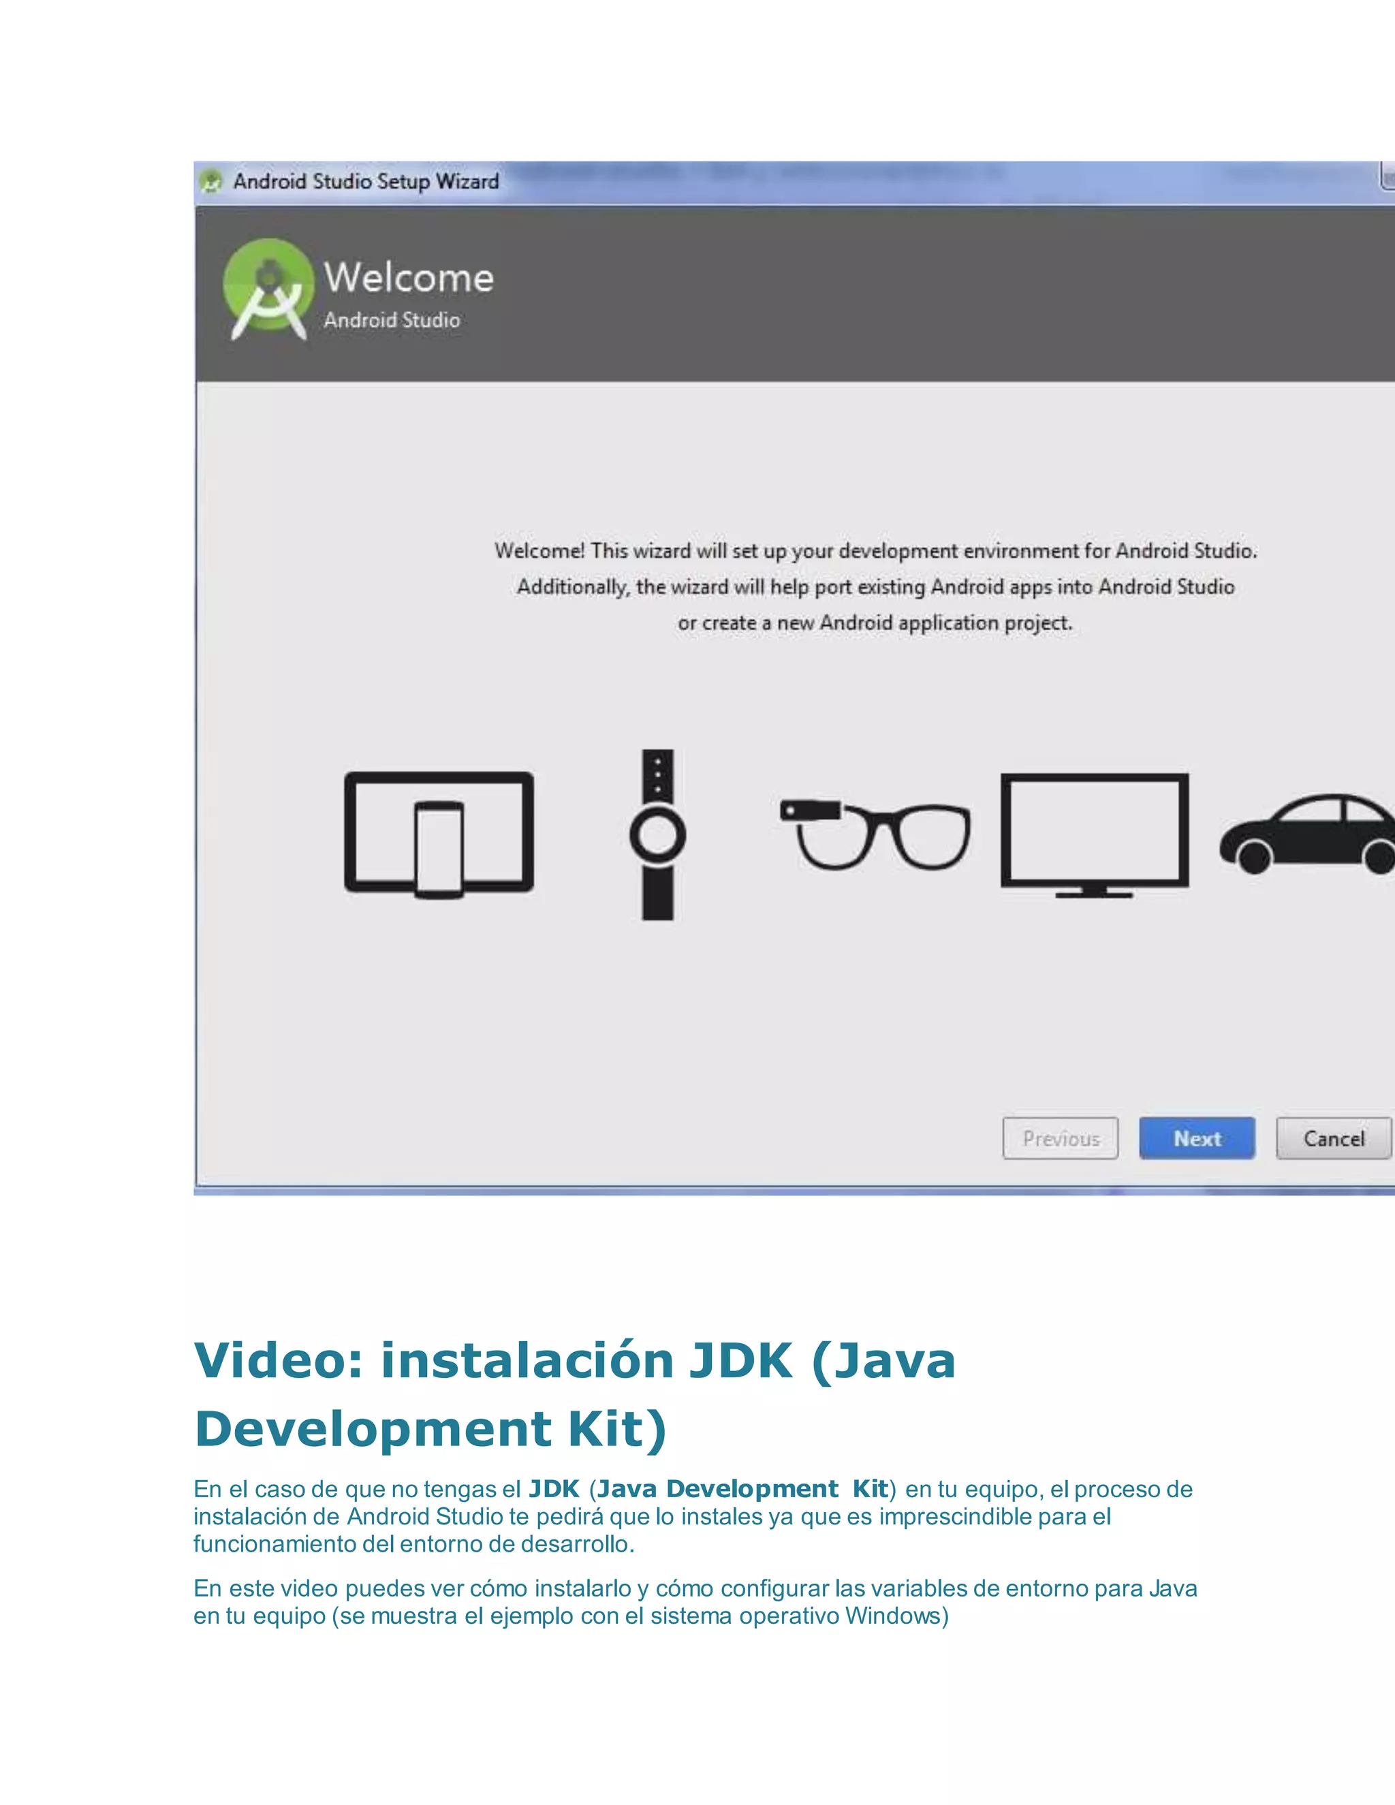Click the line starting 'En este video puedes ver'
The height and width of the screenshot is (1805, 1395).
coord(695,1588)
